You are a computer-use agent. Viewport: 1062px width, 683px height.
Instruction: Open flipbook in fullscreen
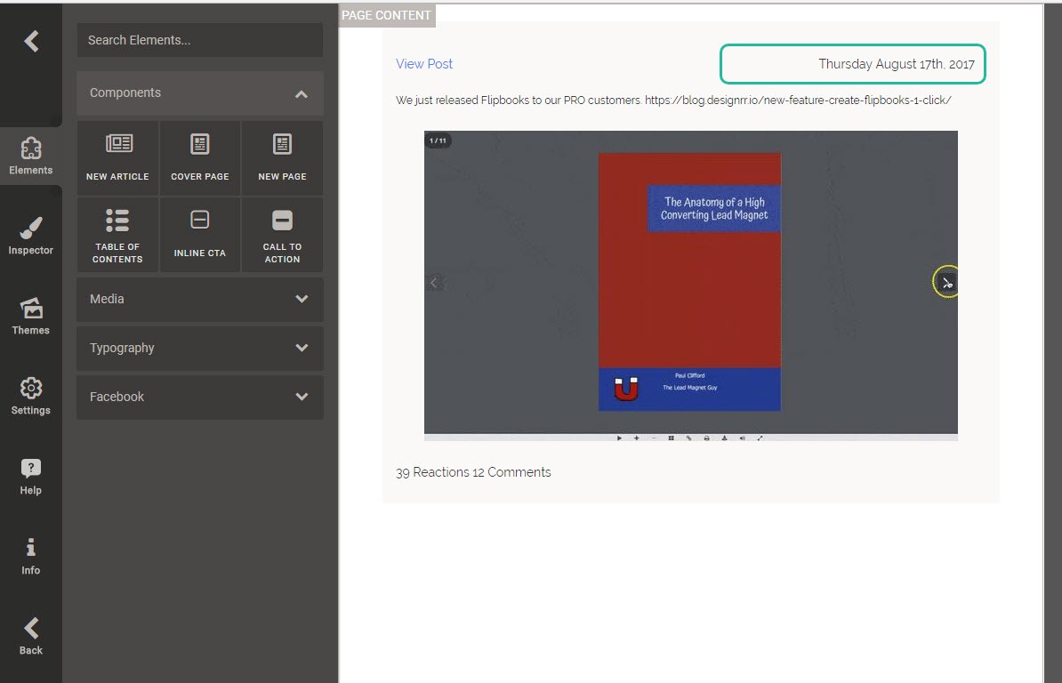tap(760, 438)
